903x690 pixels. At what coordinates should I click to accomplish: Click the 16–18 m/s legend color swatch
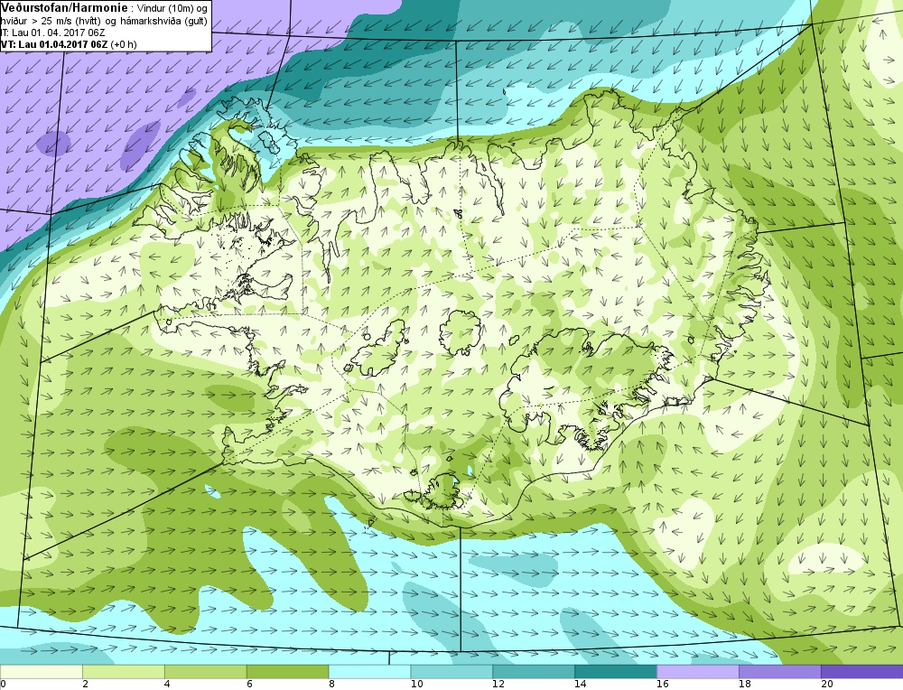698,672
